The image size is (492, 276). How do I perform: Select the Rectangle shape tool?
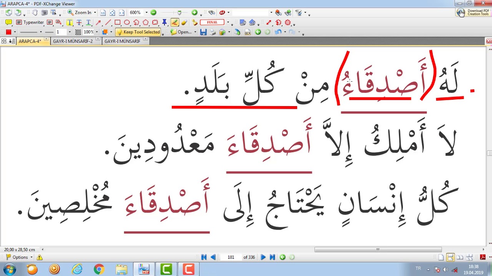click(118, 22)
